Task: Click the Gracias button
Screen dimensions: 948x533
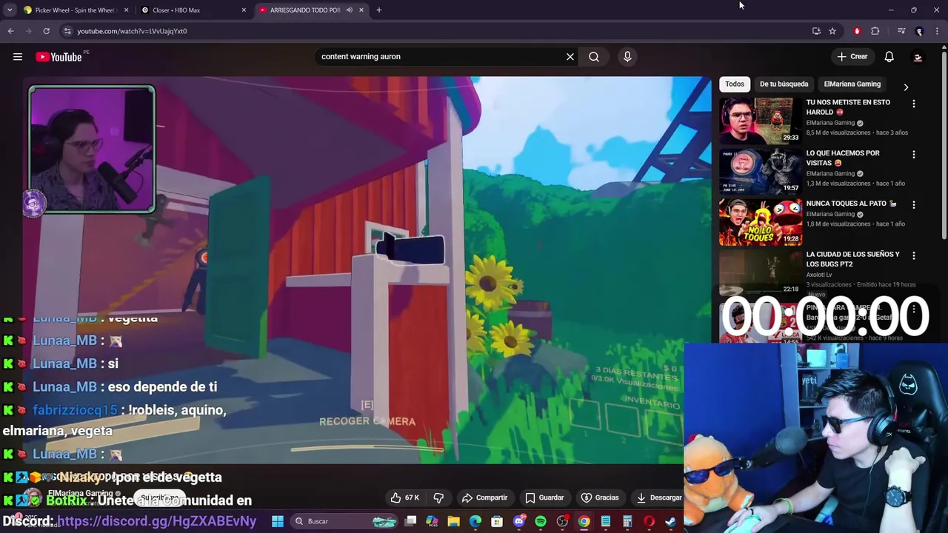Action: [600, 497]
